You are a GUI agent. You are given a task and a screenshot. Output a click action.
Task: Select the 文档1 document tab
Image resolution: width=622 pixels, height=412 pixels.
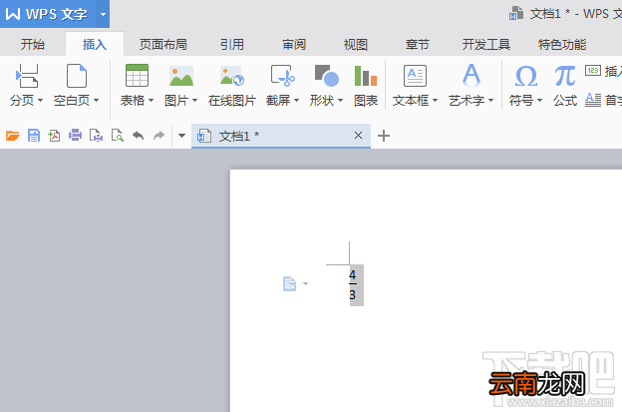281,136
